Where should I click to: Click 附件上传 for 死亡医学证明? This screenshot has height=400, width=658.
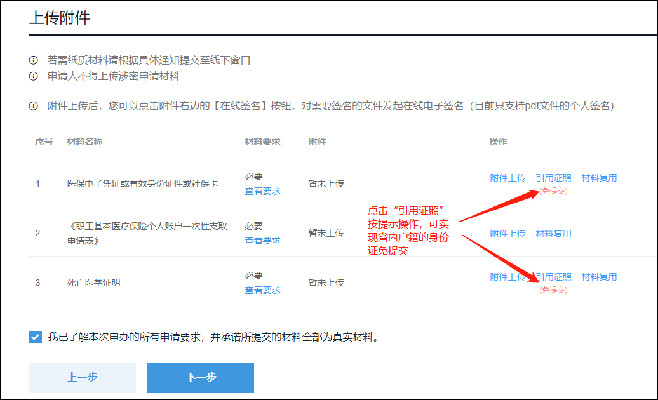[507, 277]
